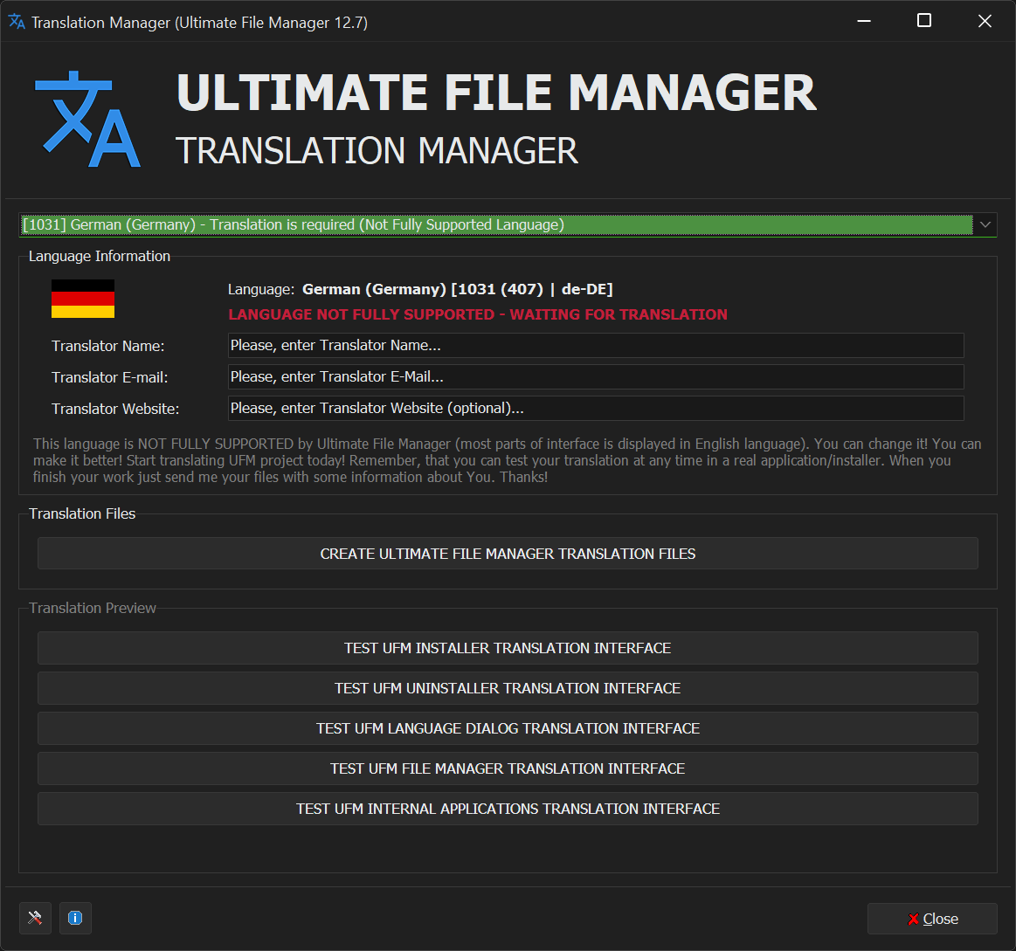The image size is (1016, 951).
Task: Run Test UFM Installer Translation Interface
Action: click(x=508, y=648)
